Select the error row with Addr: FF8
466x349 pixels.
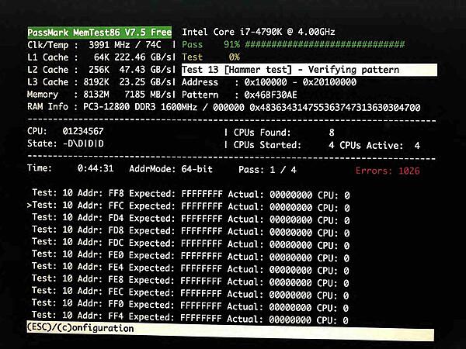click(x=191, y=194)
